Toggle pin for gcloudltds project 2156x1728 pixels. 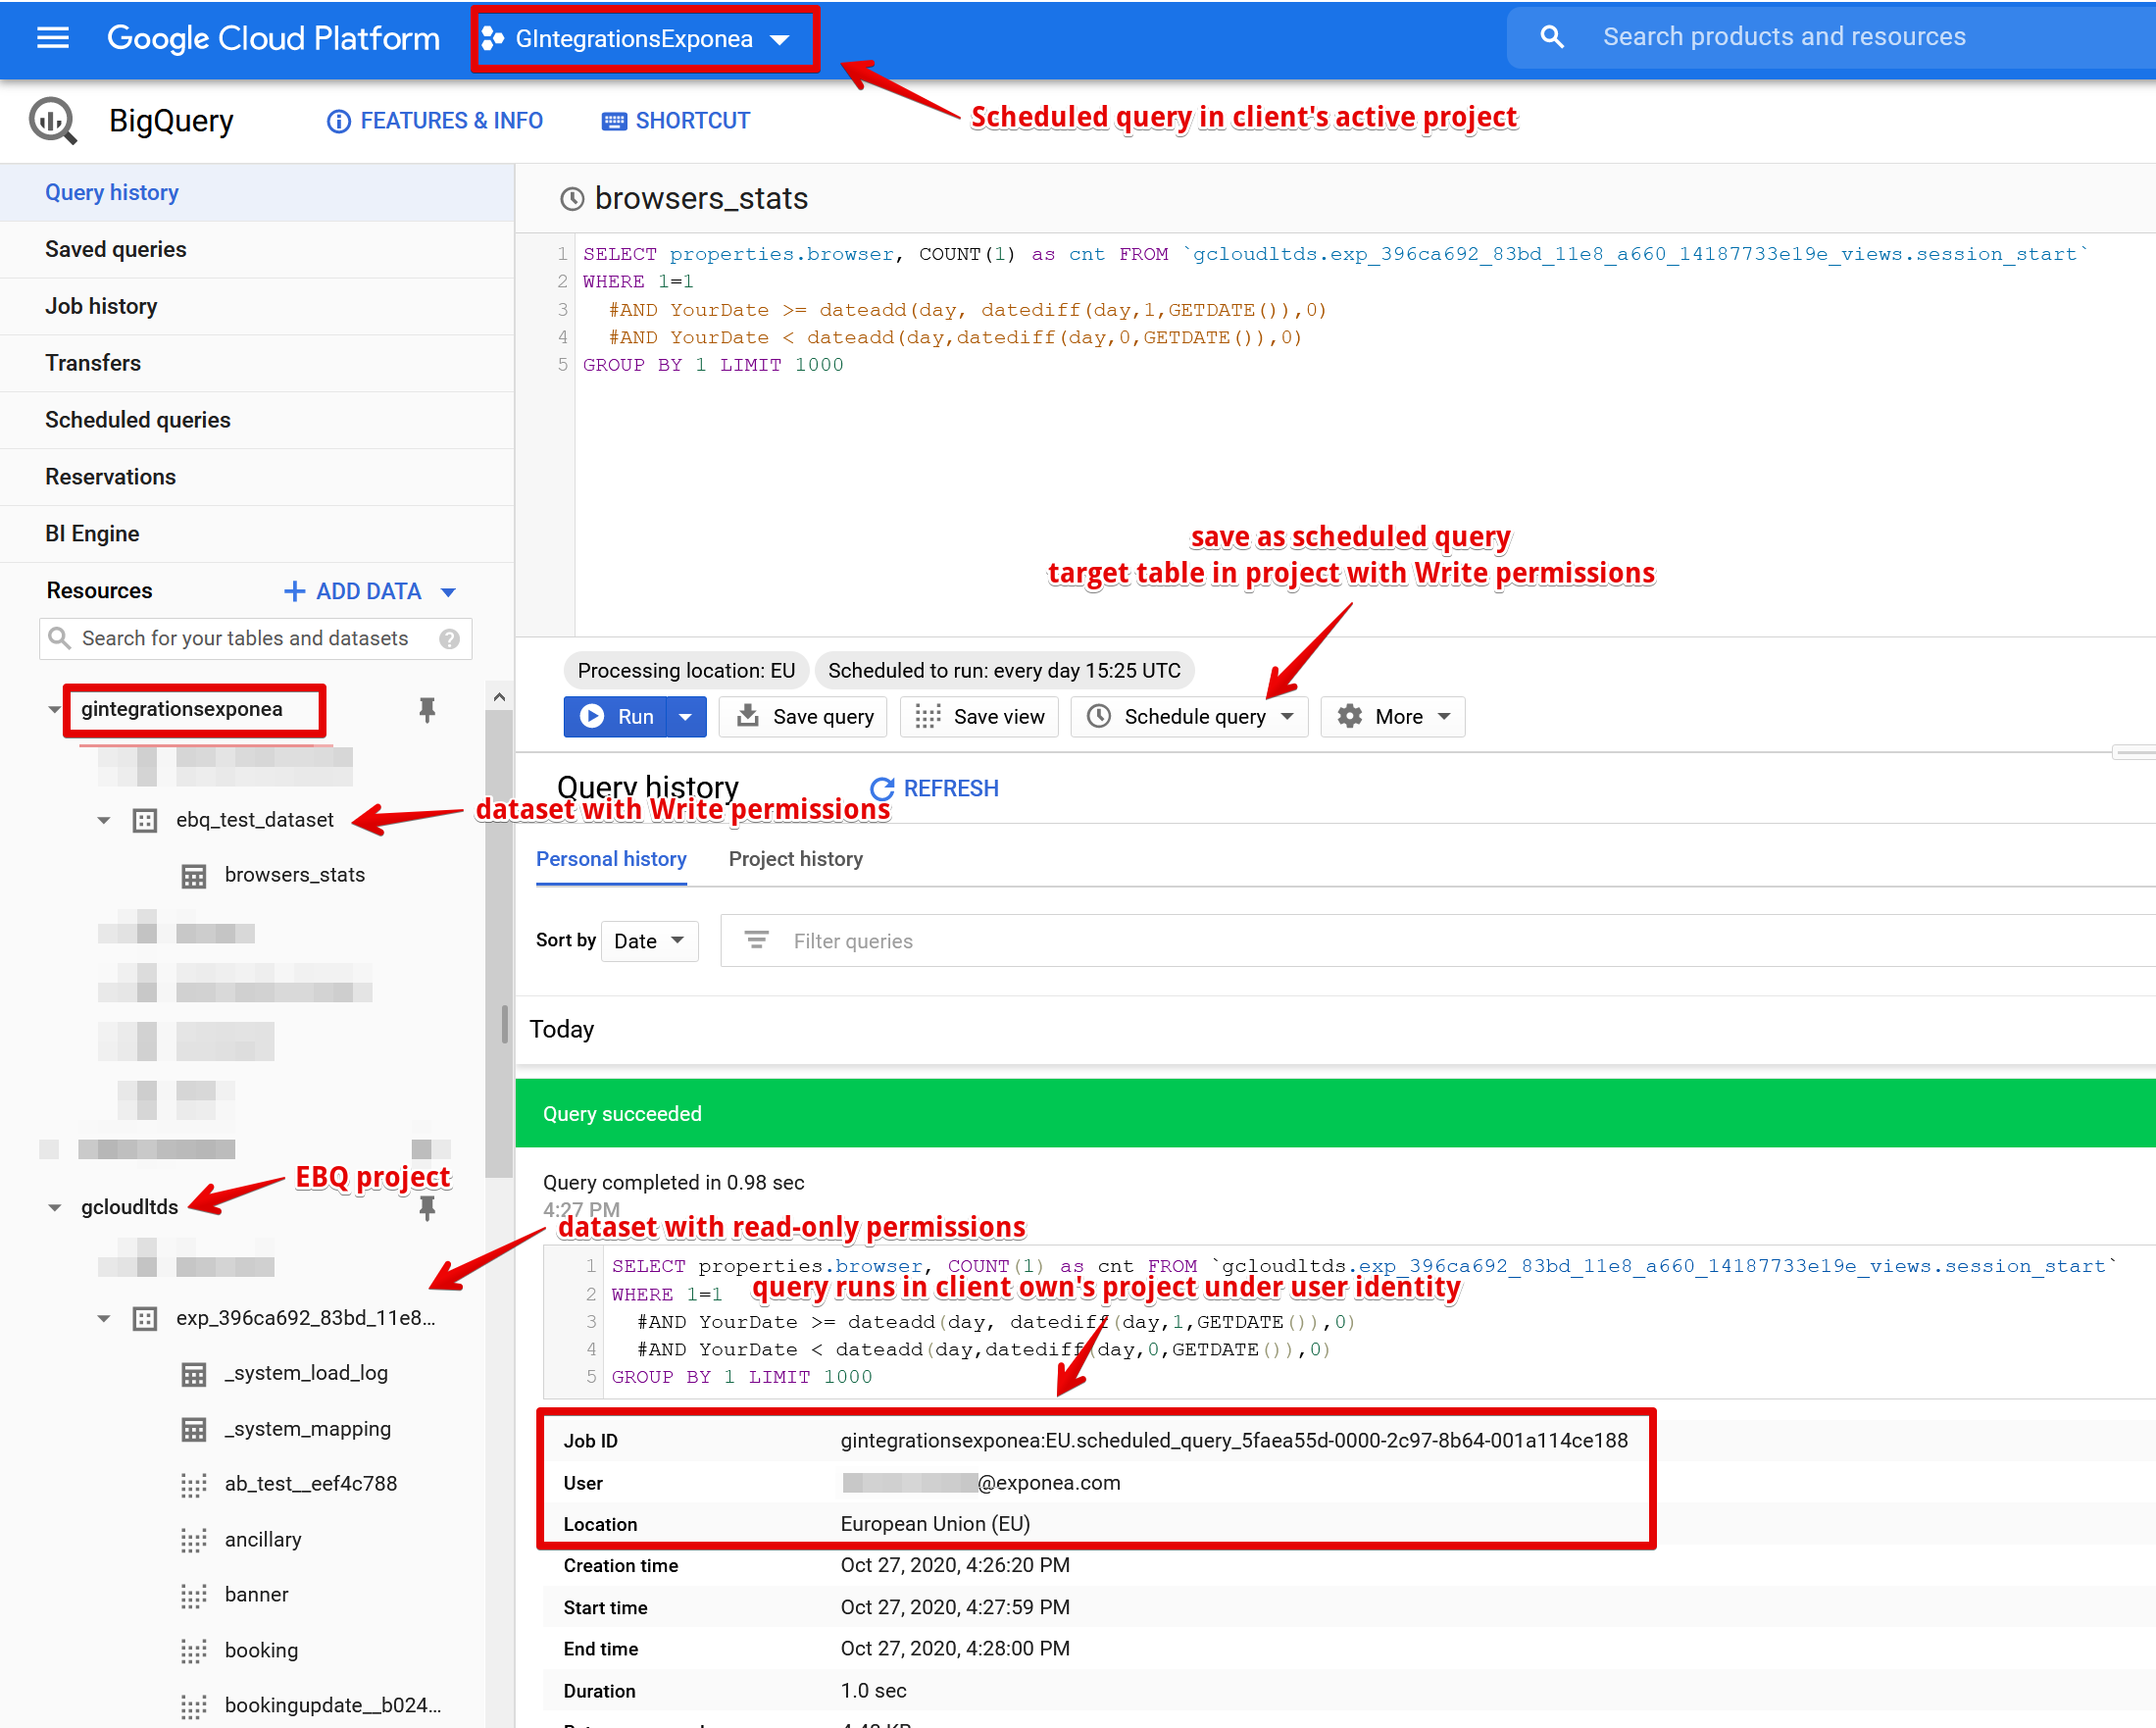point(427,1208)
